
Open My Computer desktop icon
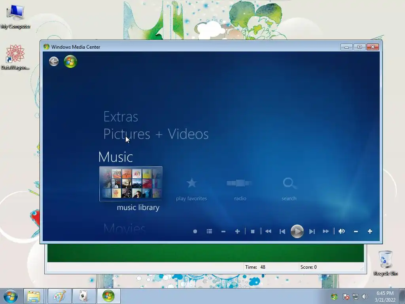[x=15, y=16]
